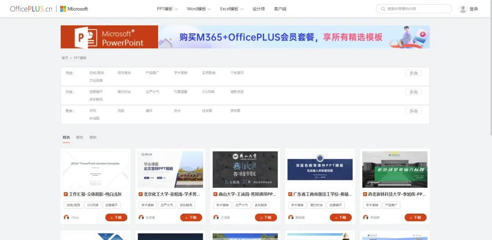
Task: Open the 毕业课题论文答辩PPT模板 thumbnail
Action: tap(170, 169)
